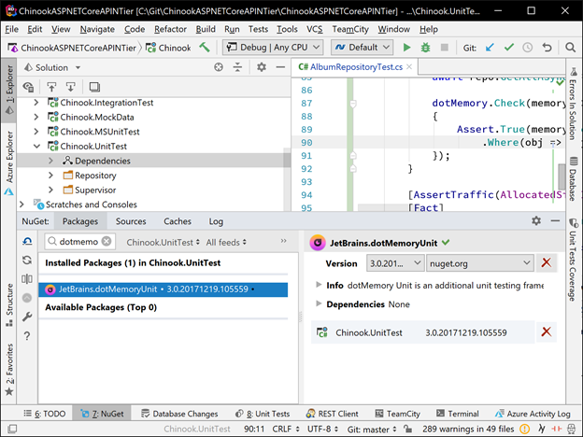The image size is (583, 437).
Task: Open Errors In Solution side panel
Action: (573, 104)
